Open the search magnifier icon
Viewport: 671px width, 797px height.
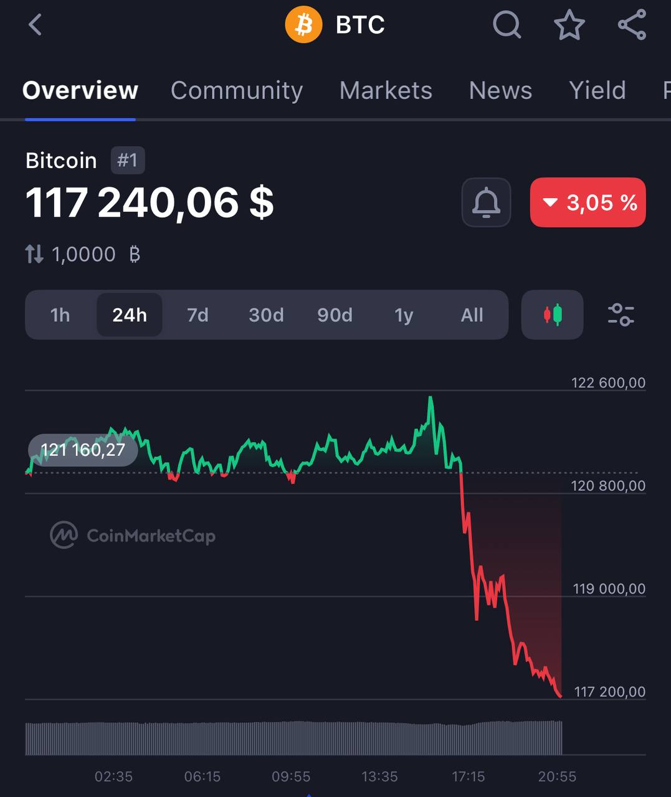point(507,25)
